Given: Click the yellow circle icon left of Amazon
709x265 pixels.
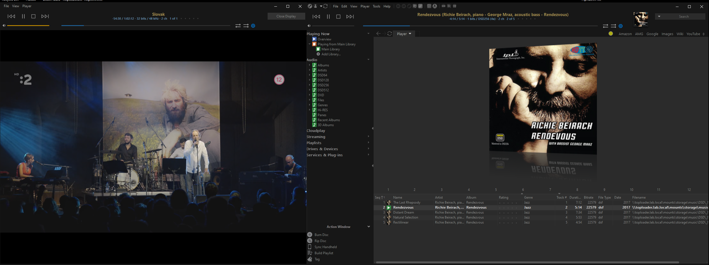Looking at the screenshot, I should pos(610,33).
